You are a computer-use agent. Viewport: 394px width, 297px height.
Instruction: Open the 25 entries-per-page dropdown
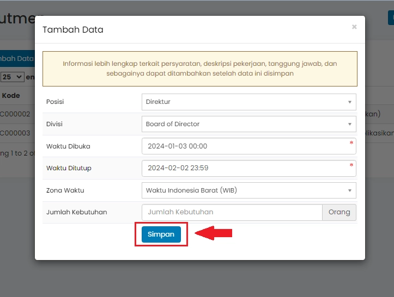(12, 77)
